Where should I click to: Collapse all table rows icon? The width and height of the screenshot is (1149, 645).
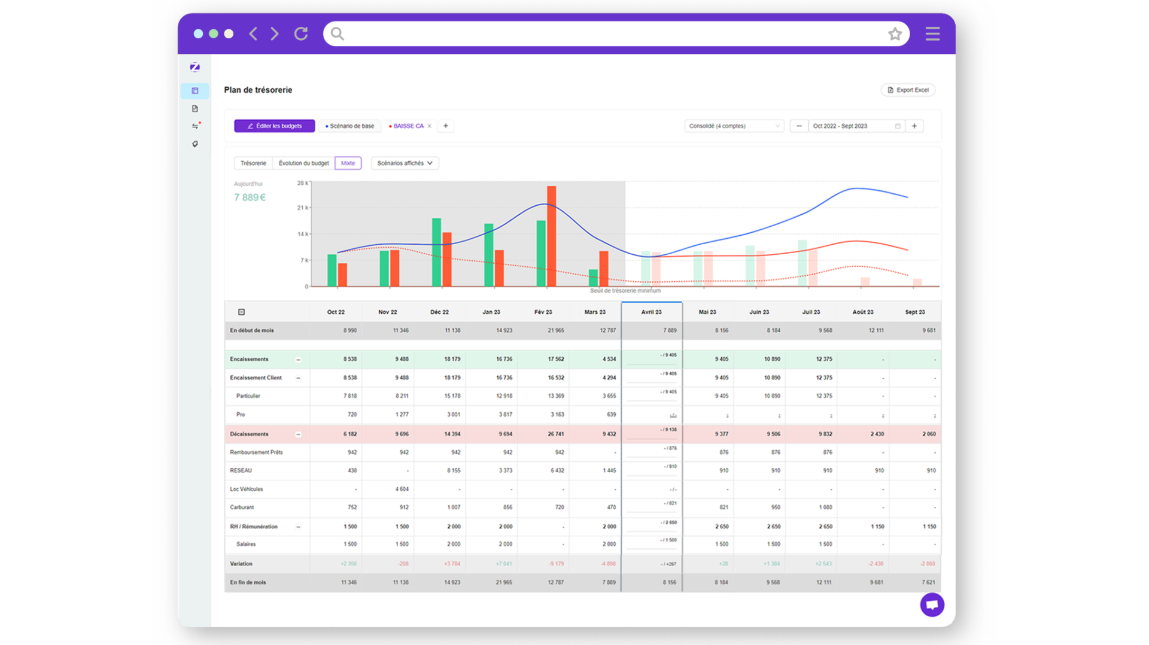[241, 312]
